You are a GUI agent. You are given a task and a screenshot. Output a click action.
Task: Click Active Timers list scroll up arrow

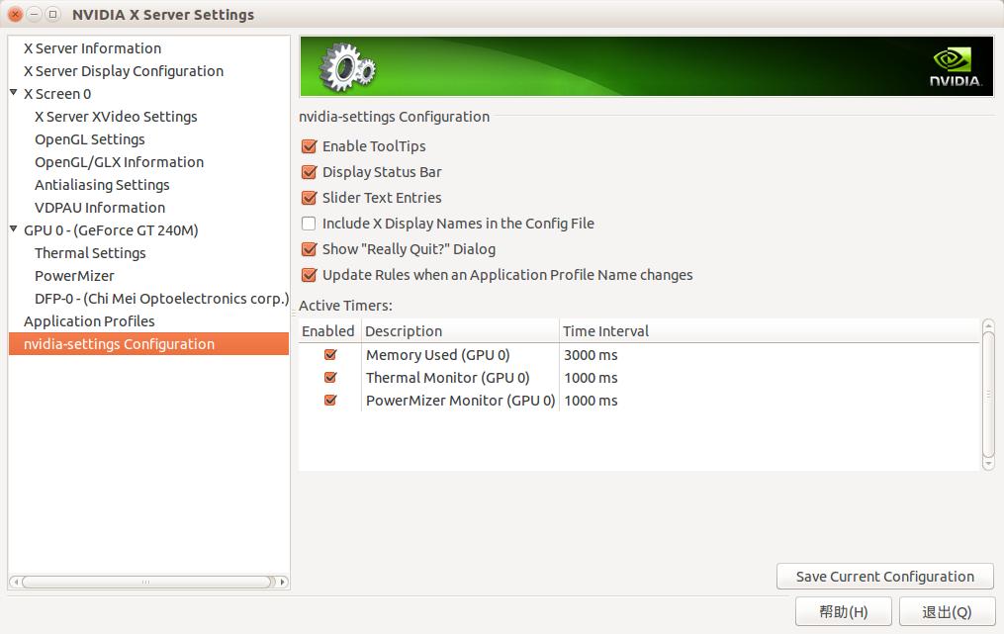click(988, 325)
